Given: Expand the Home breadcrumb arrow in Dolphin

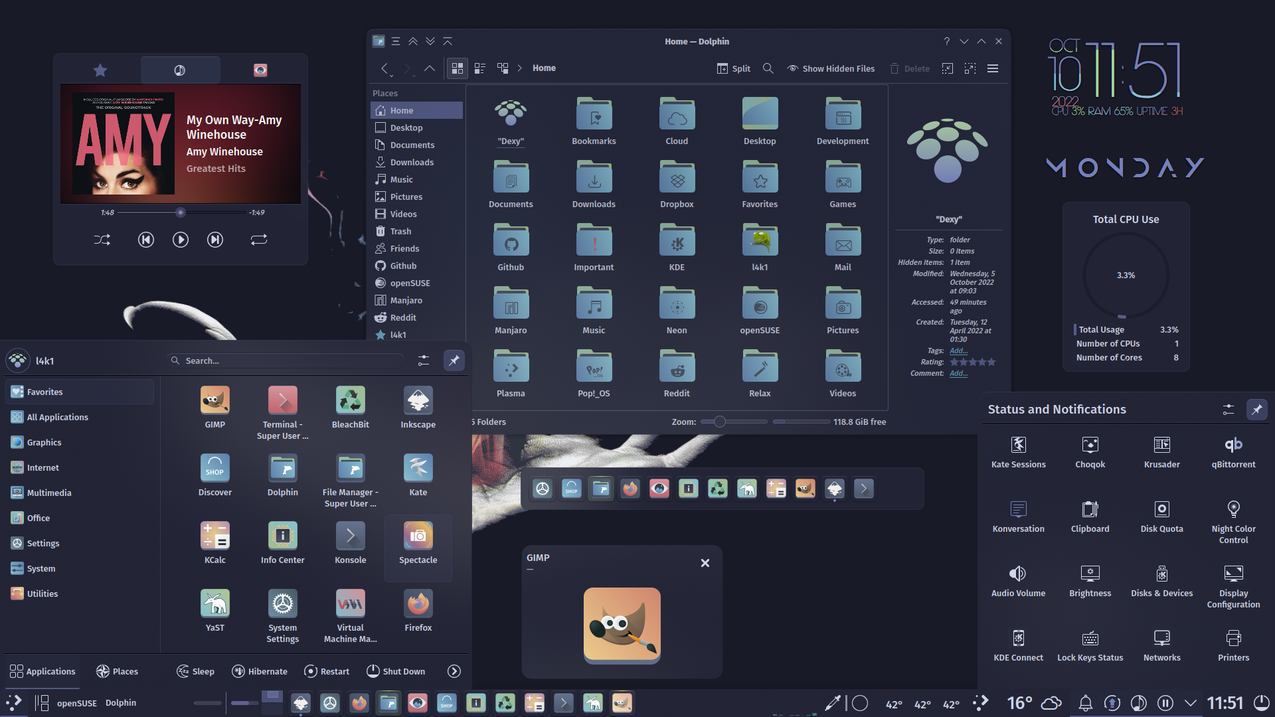Looking at the screenshot, I should 519,68.
